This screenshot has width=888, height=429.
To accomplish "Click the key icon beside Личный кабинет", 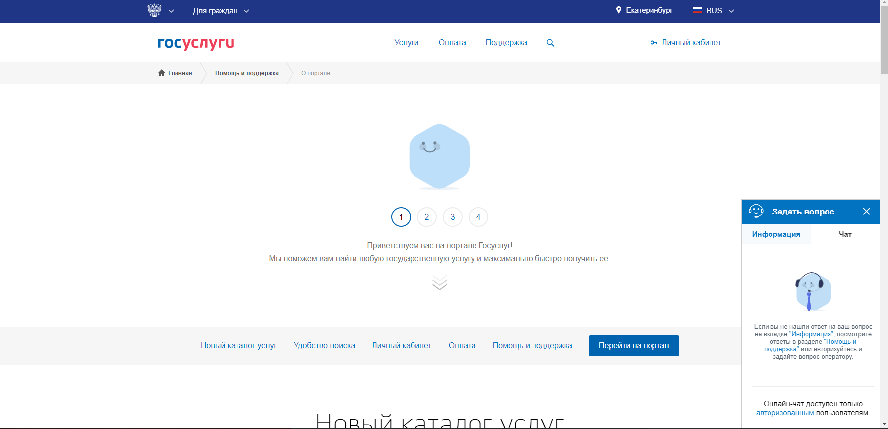I will coord(654,43).
